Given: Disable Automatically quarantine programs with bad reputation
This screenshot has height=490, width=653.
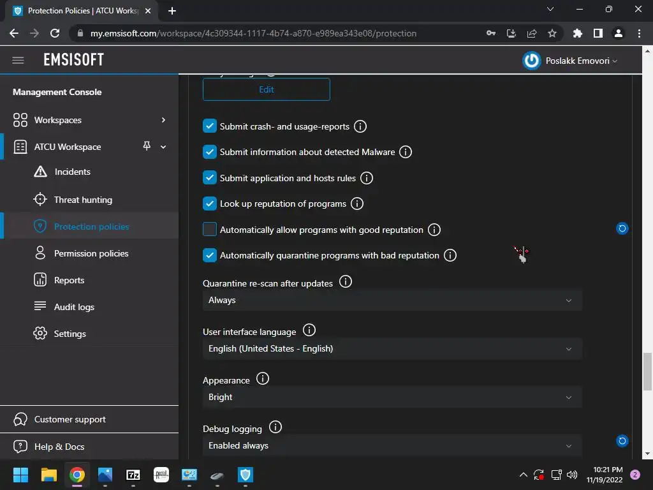Looking at the screenshot, I should [209, 255].
